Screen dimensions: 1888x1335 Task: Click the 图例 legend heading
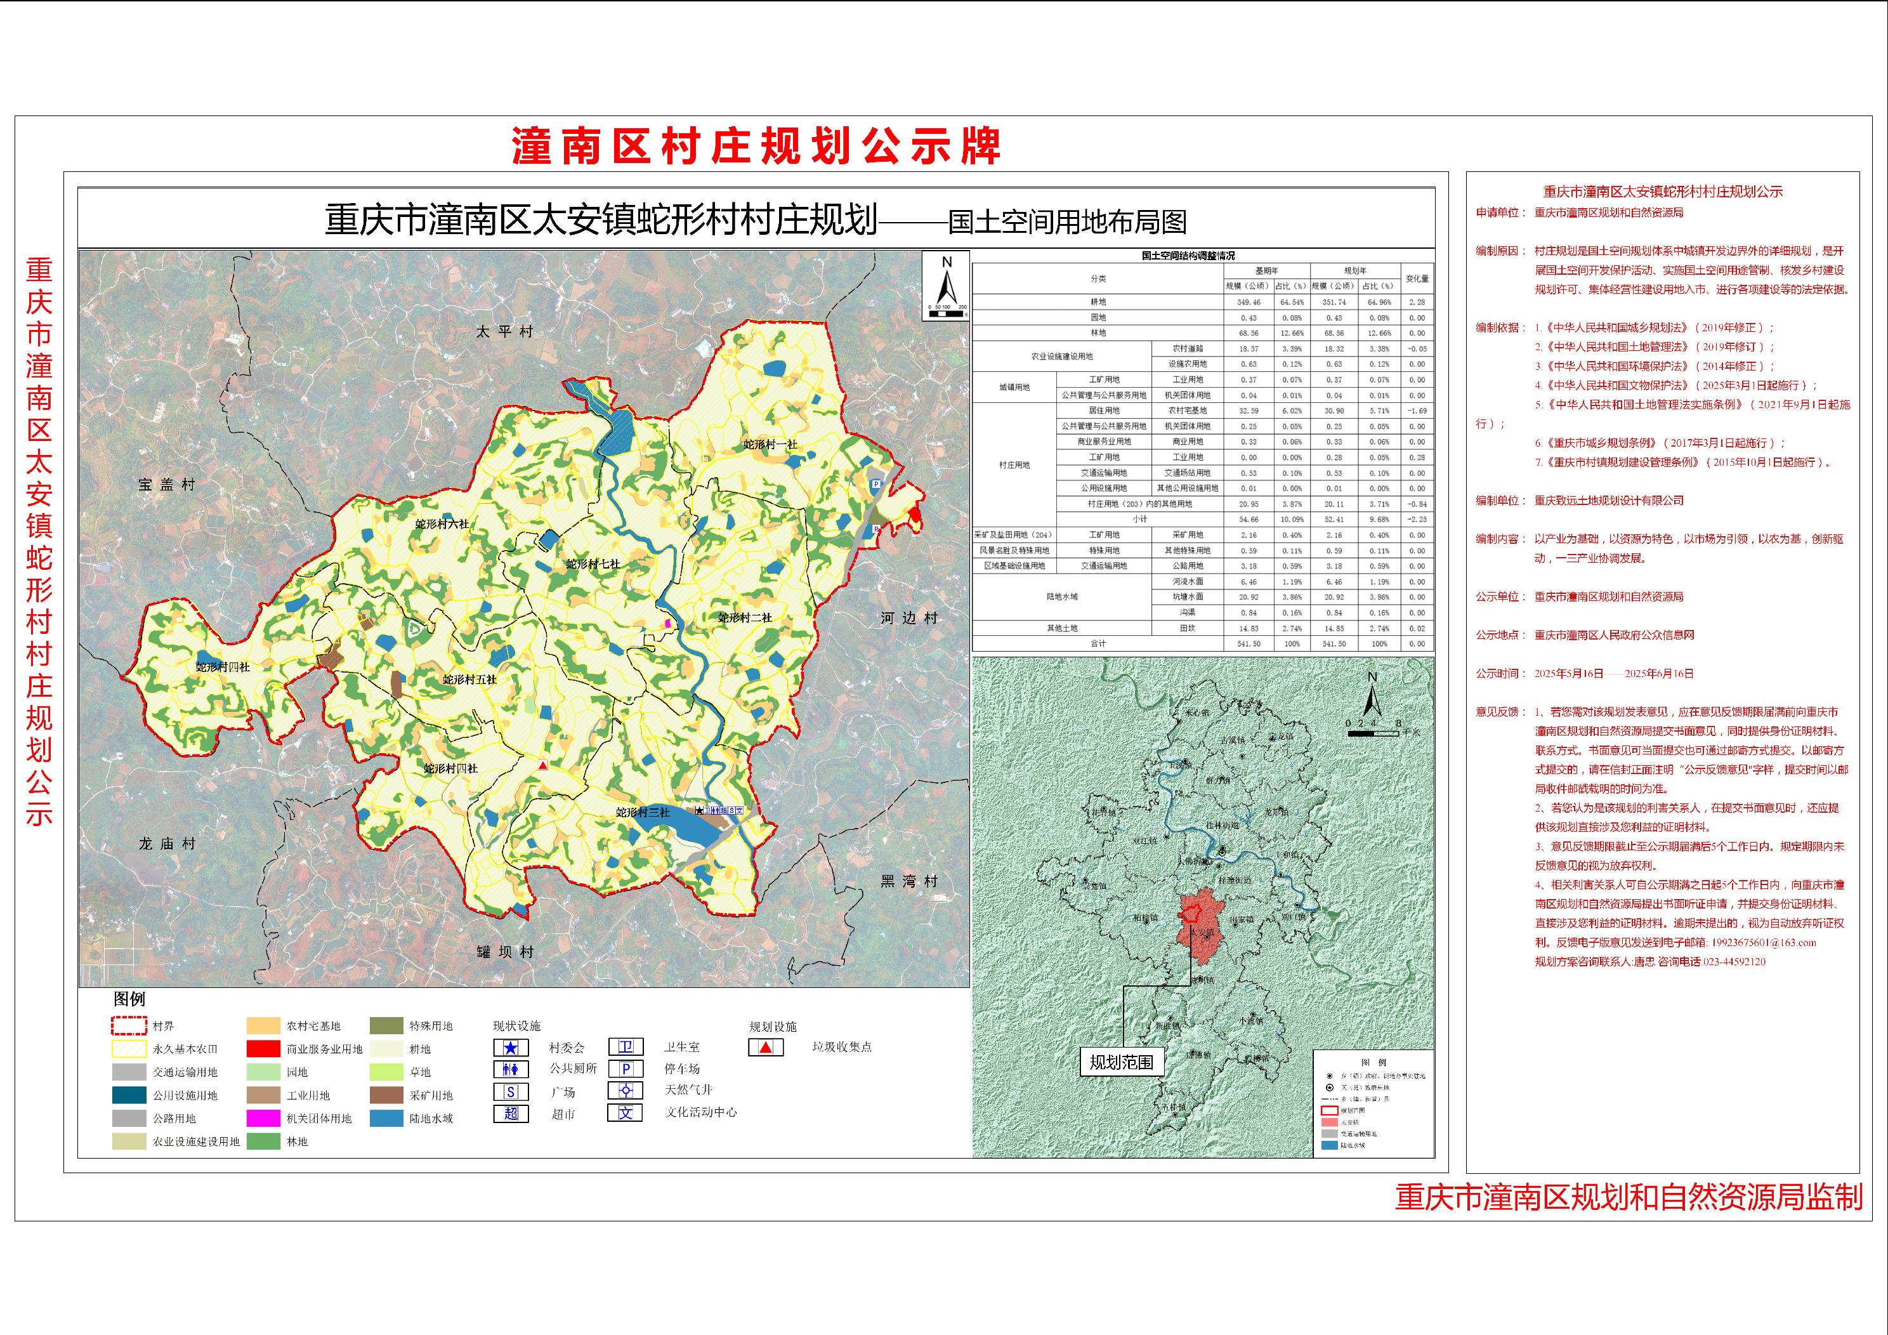(129, 999)
